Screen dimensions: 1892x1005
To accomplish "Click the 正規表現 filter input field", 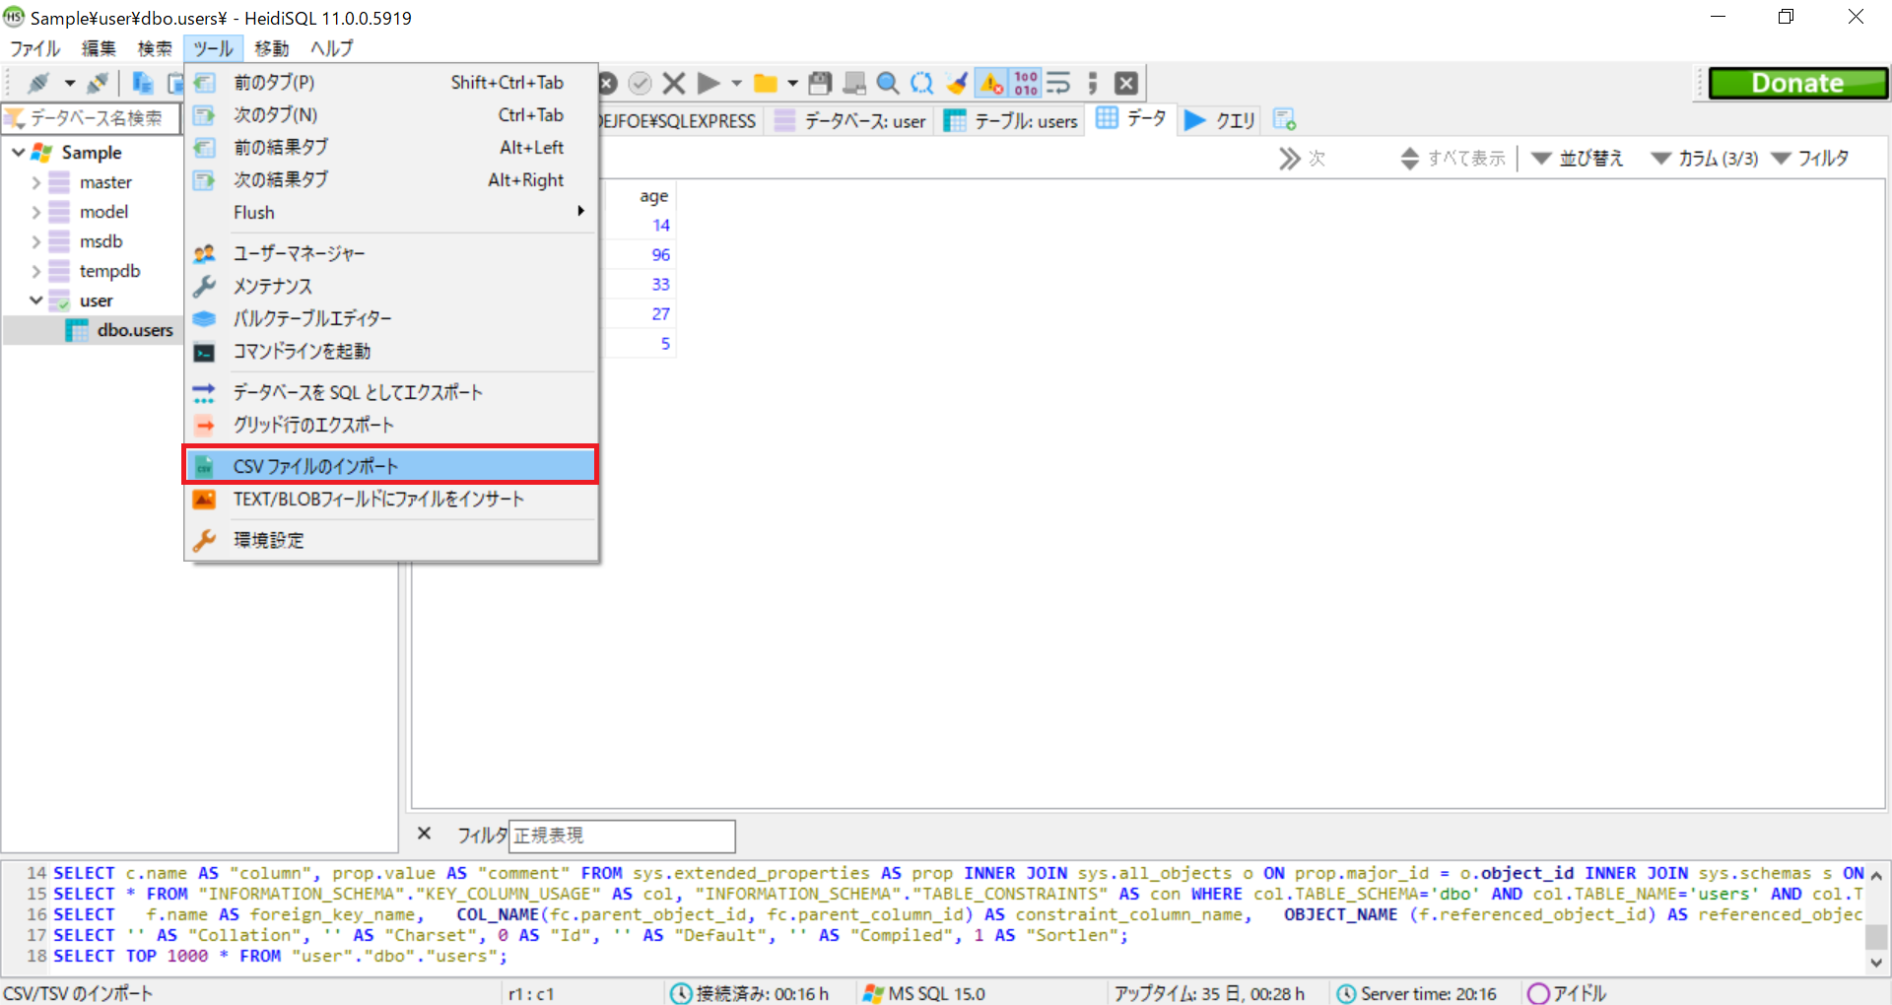I will click(x=622, y=836).
